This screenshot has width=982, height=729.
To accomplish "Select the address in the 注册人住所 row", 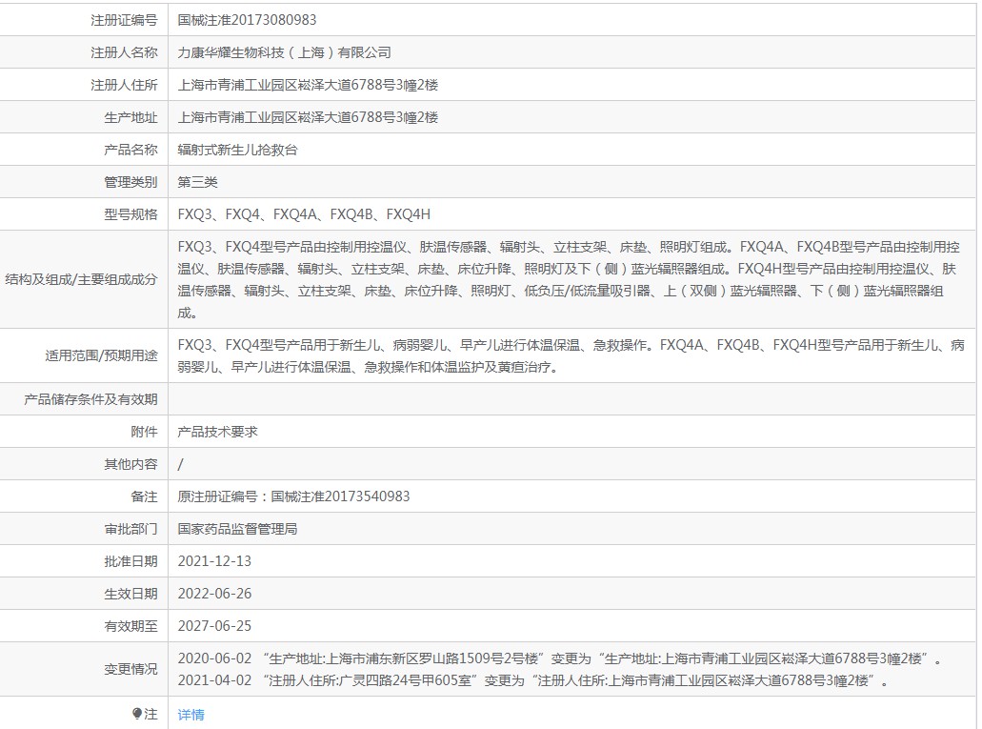I will pos(308,85).
